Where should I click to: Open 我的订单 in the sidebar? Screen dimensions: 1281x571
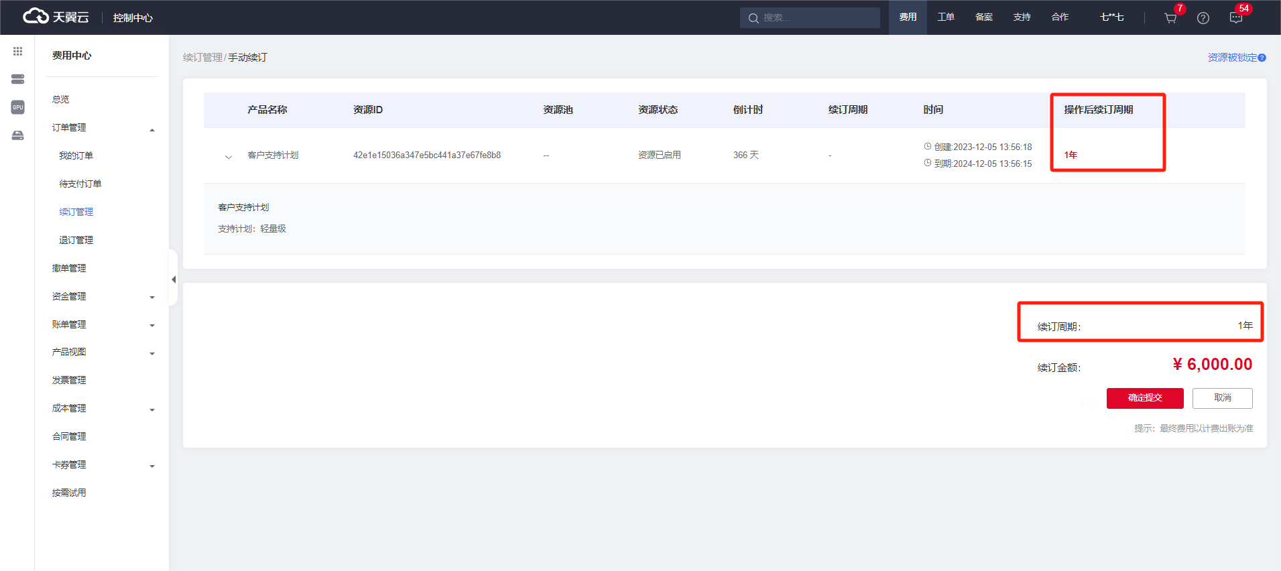click(76, 155)
